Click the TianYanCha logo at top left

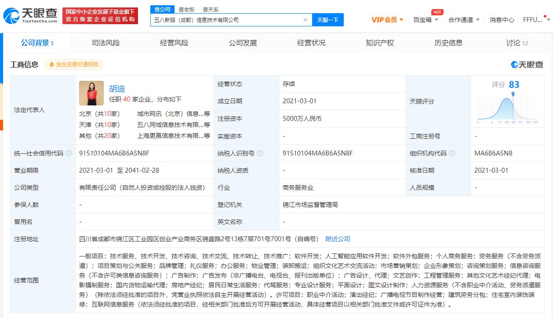[x=30, y=16]
